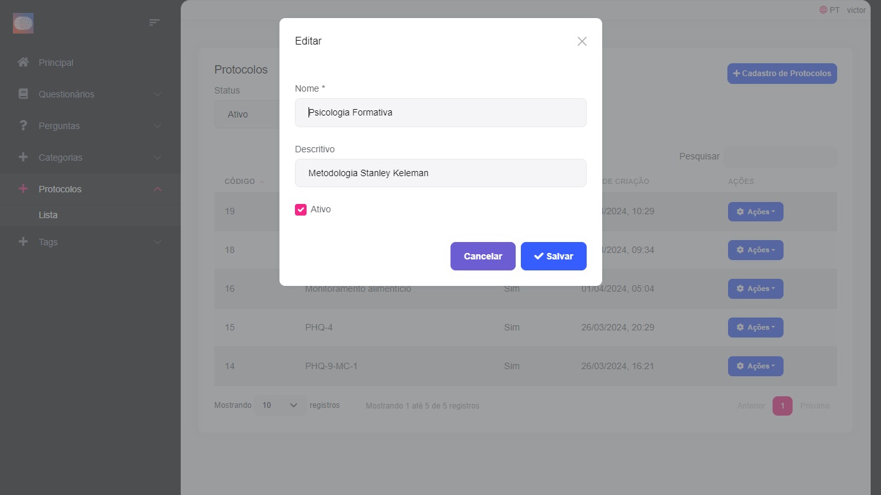The height and width of the screenshot is (495, 881).
Task: Select Lista under Protocolos
Action: (x=48, y=216)
